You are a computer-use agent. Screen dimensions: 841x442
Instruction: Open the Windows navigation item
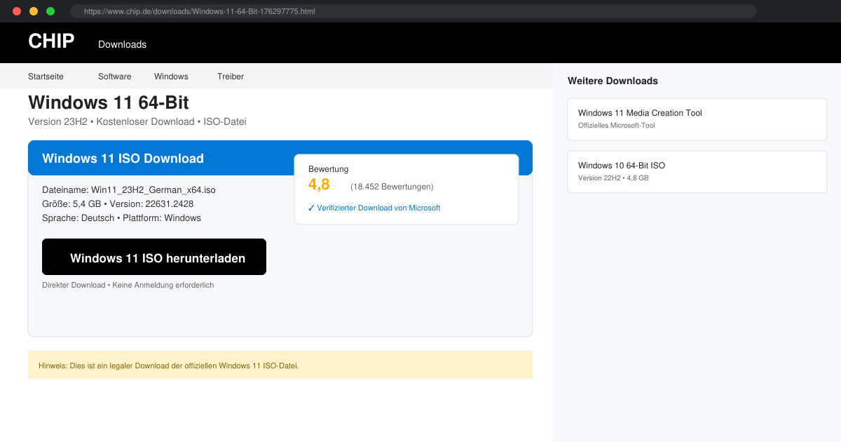click(x=171, y=76)
